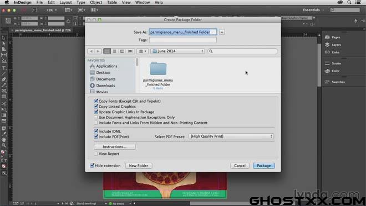366x206 pixels.
Task: Click the fill and stroke color swatch
Action: click(3, 153)
